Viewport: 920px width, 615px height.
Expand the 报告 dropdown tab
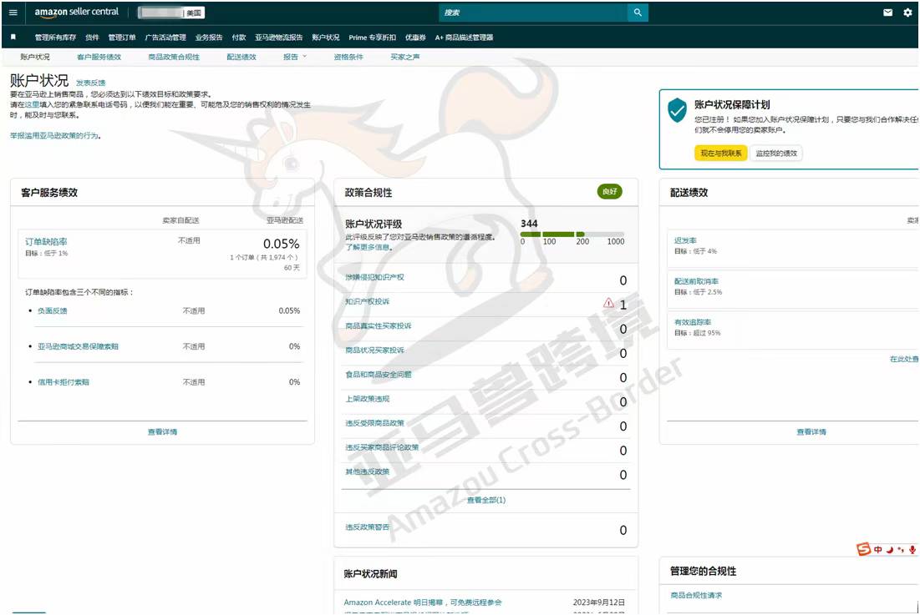(294, 57)
